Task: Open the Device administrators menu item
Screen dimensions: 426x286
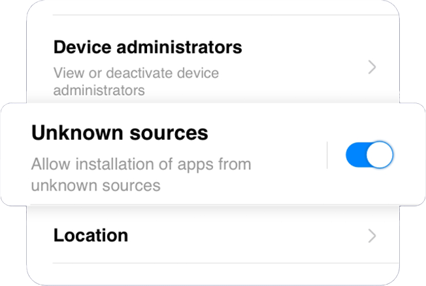Action: tap(148, 48)
